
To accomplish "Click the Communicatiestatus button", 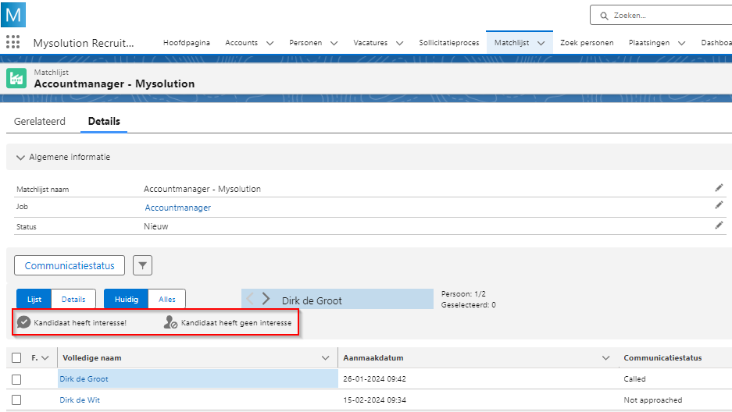I will 70,266.
